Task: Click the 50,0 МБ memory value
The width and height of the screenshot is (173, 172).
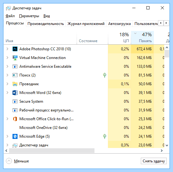Action: [x=145, y=84]
